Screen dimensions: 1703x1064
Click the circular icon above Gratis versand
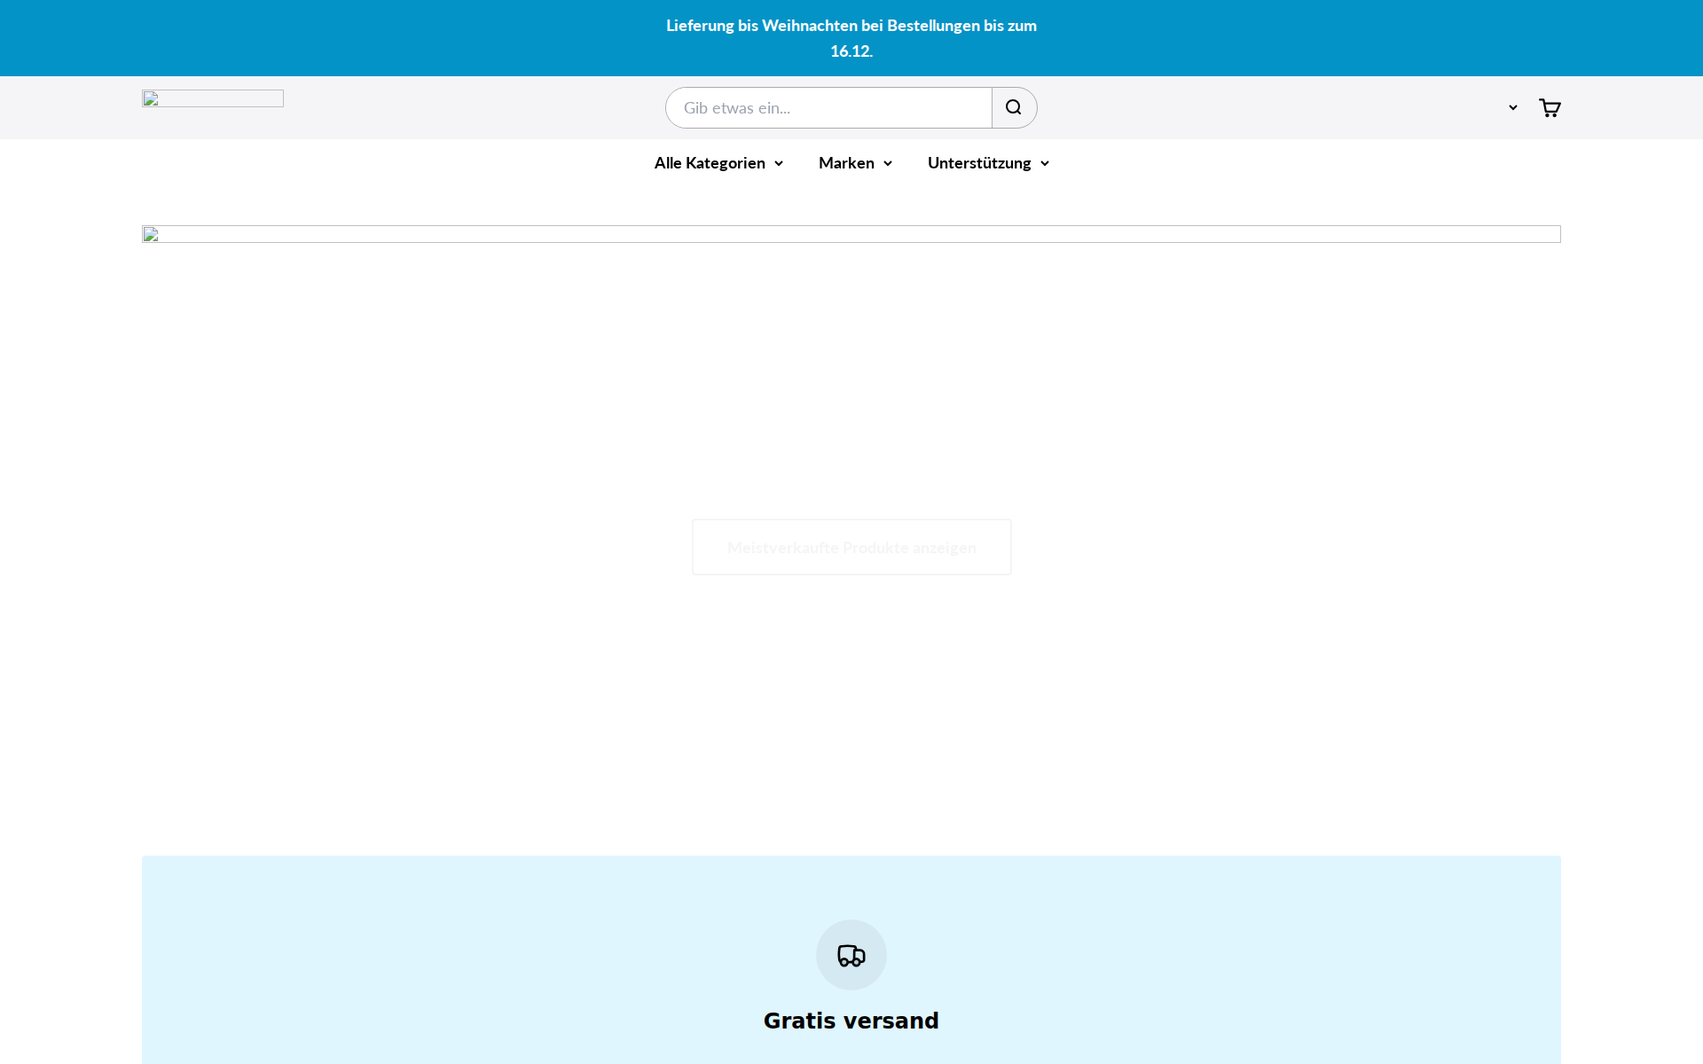point(851,955)
